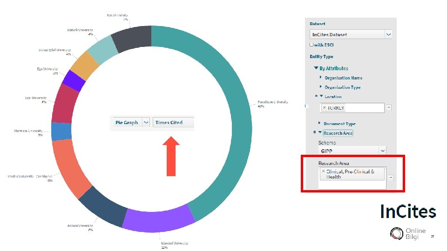Click the Location input field
Image resolution: width=447 pixels, height=251 pixels.
tap(352, 108)
